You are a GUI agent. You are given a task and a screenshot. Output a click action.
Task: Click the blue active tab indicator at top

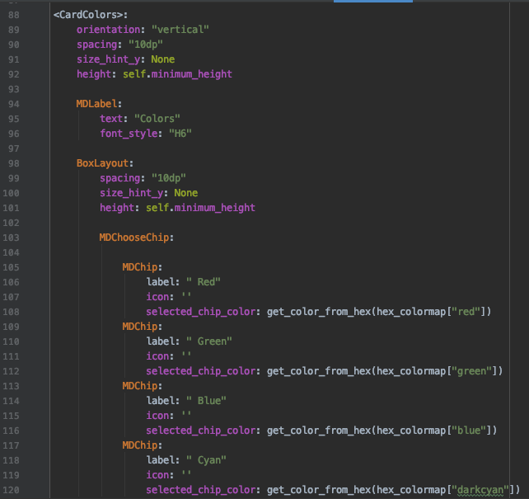point(373,1)
